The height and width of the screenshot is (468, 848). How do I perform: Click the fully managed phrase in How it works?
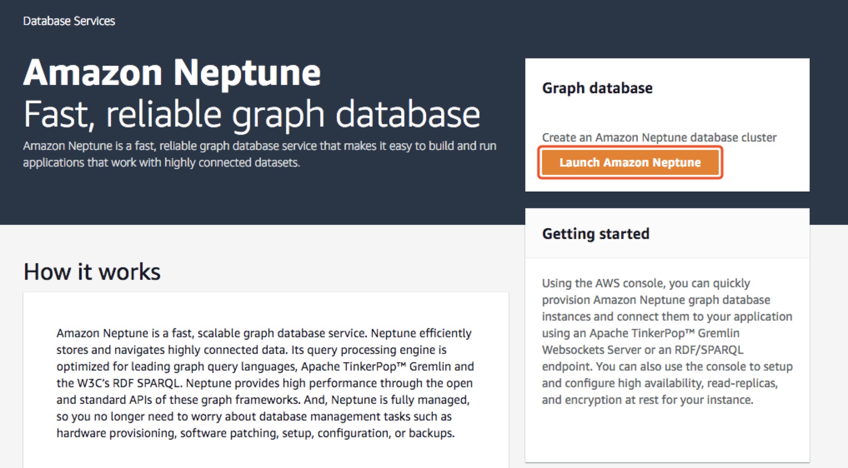pos(429,400)
